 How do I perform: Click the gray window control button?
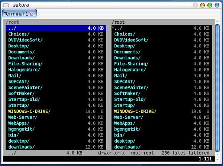[x=195, y=5]
